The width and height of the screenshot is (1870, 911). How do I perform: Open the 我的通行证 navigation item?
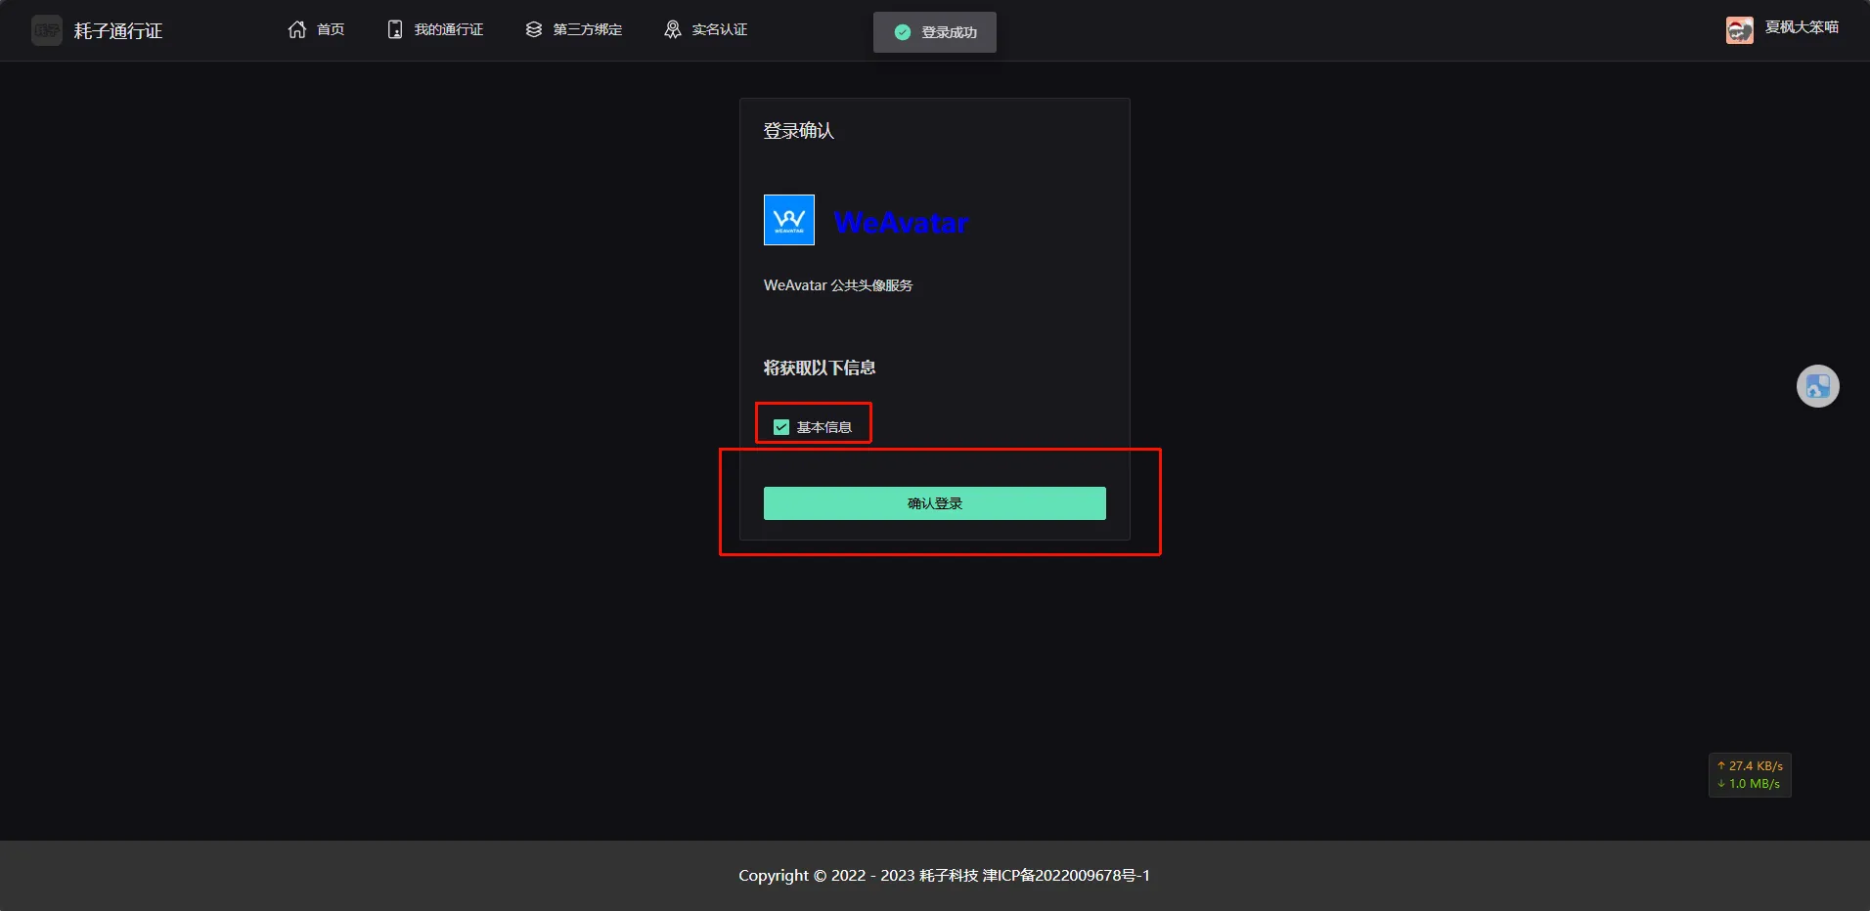(449, 29)
